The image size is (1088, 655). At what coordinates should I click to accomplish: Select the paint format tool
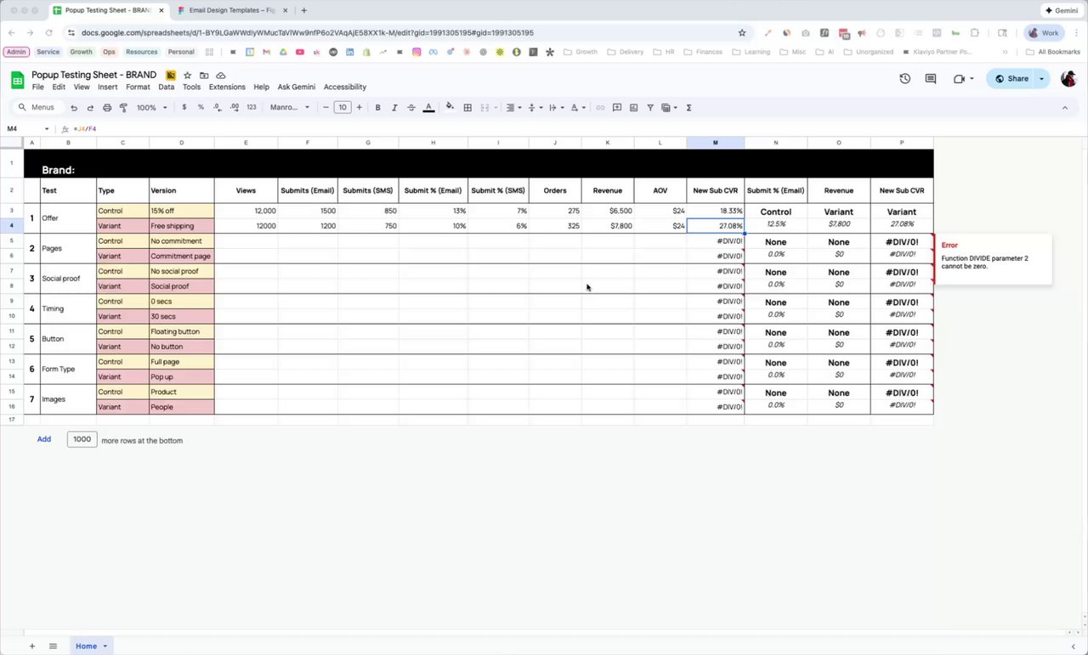pyautogui.click(x=123, y=108)
